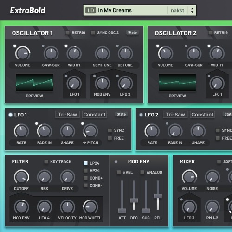232x232 pixels.
Task: Click the LFO 1 State button
Action: (x=121, y=114)
